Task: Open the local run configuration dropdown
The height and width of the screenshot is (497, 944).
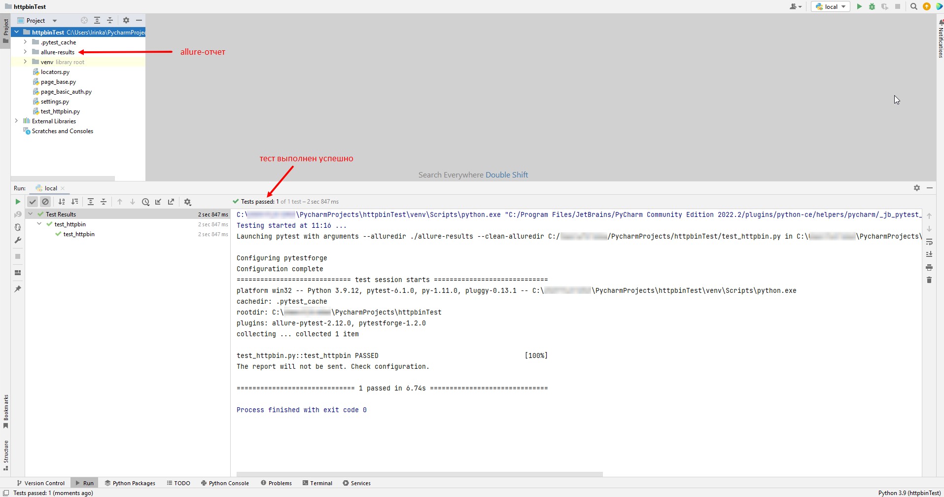Action: (831, 6)
